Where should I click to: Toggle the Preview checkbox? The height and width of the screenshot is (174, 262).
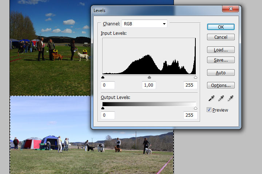[209, 110]
